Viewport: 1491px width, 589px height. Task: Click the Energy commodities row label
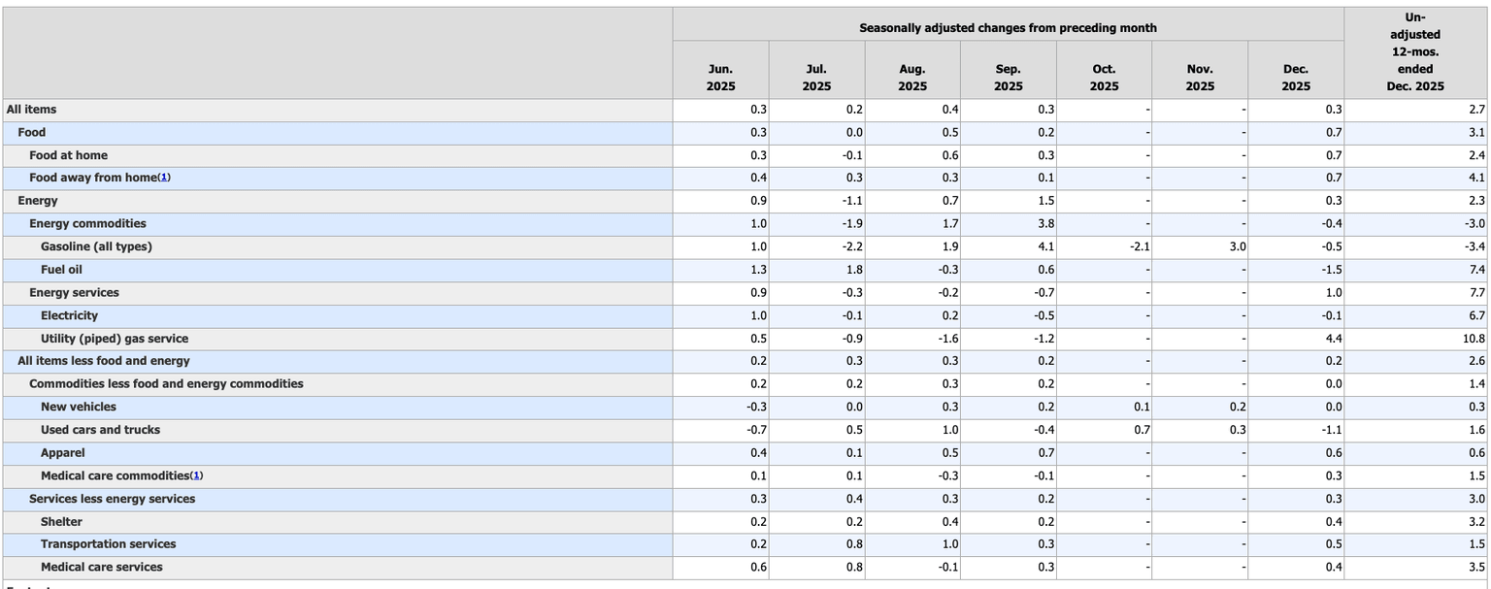87,223
